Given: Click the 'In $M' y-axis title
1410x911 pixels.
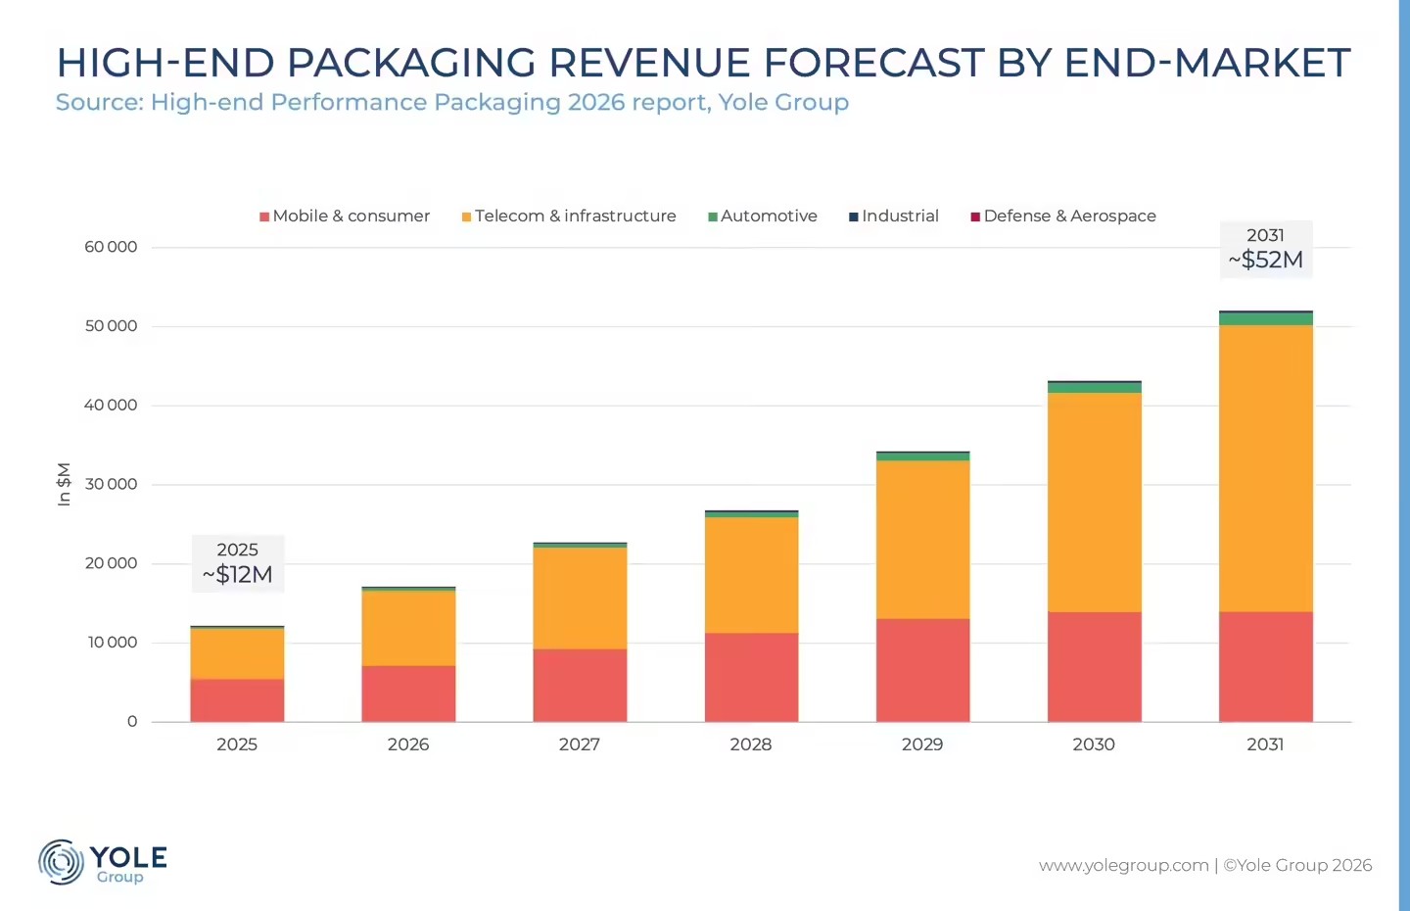Looking at the screenshot, I should [64, 484].
